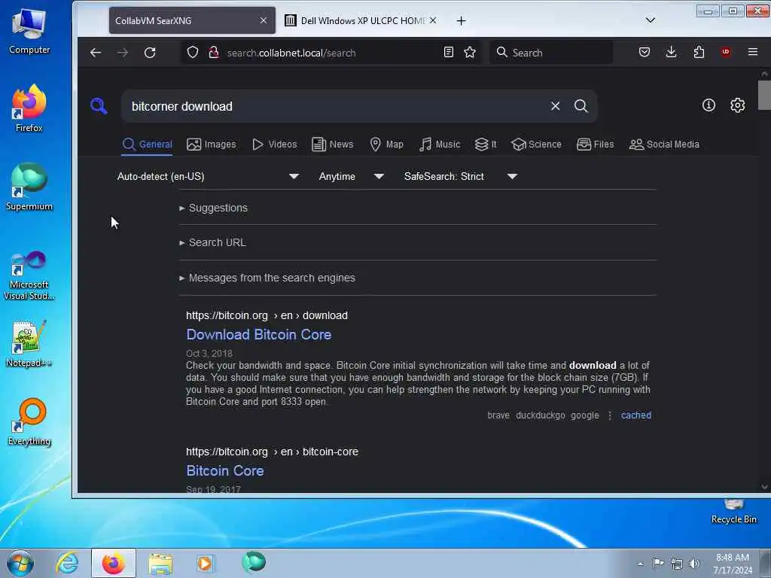The image size is (771, 578).
Task: Select the Science search category
Action: (x=536, y=144)
